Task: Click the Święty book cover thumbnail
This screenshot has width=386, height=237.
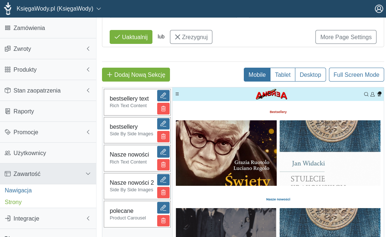Action: pos(226,153)
